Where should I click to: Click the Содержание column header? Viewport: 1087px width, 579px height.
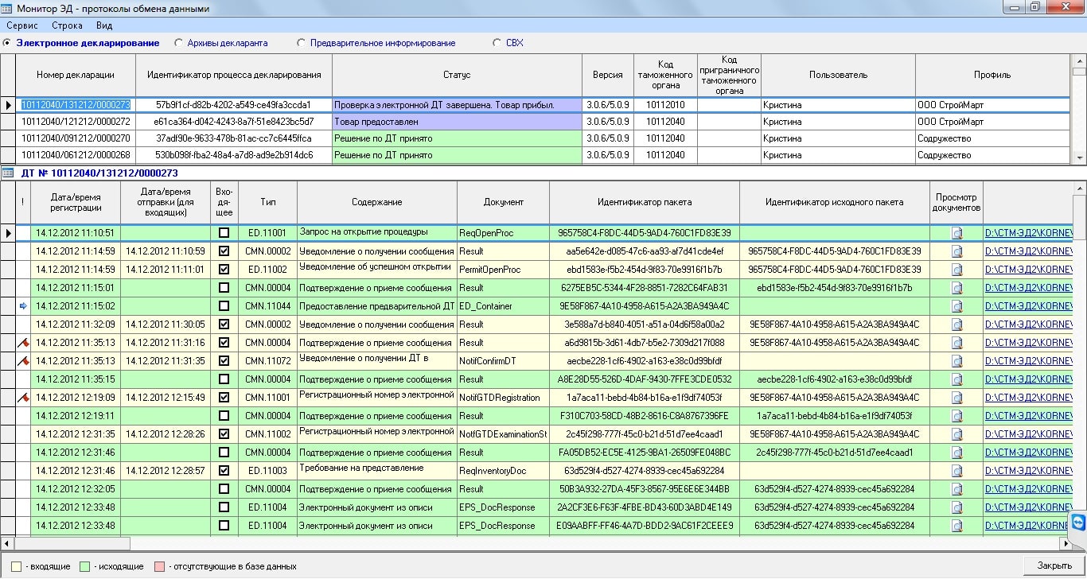[377, 202]
